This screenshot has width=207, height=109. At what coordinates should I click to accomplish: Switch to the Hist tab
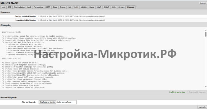[69, 7]
